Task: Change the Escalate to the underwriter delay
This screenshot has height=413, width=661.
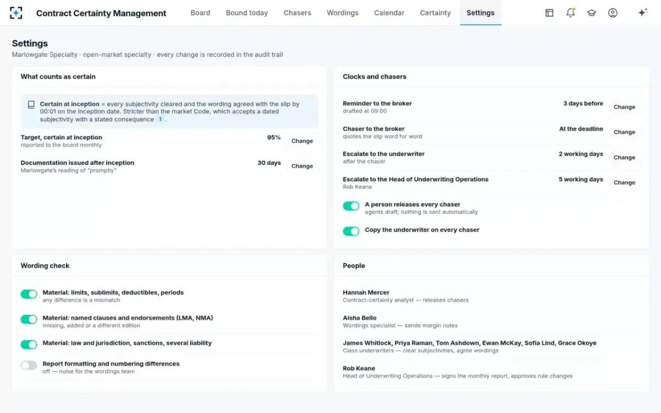Action: pyautogui.click(x=624, y=157)
